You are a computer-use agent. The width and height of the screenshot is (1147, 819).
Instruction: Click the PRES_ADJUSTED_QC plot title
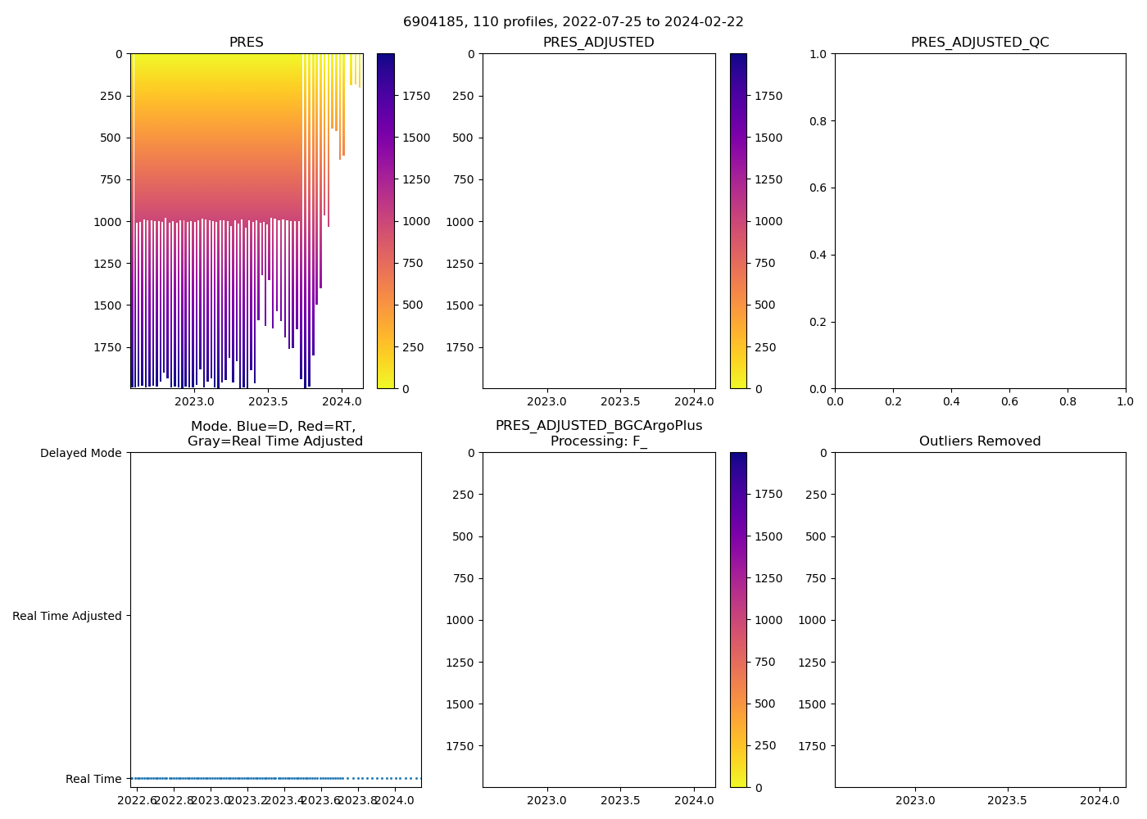click(980, 43)
